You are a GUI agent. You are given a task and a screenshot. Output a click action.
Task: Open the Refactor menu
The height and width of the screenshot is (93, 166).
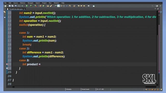click(23, 3)
